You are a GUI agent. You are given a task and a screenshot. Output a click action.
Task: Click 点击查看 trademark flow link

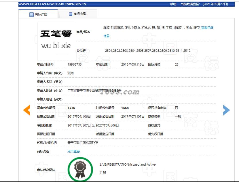pyautogui.click(x=74, y=151)
